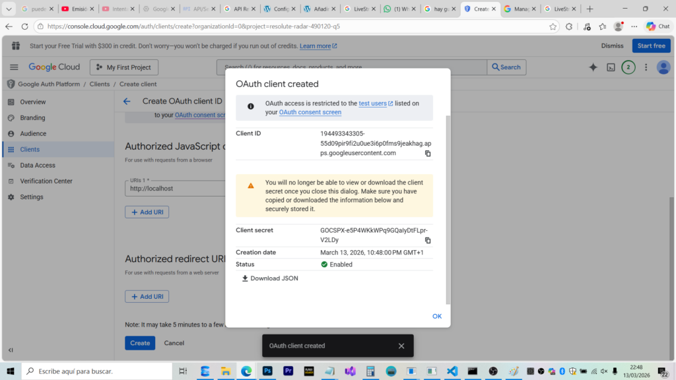Click the Start free button
The width and height of the screenshot is (676, 380).
[x=651, y=46]
